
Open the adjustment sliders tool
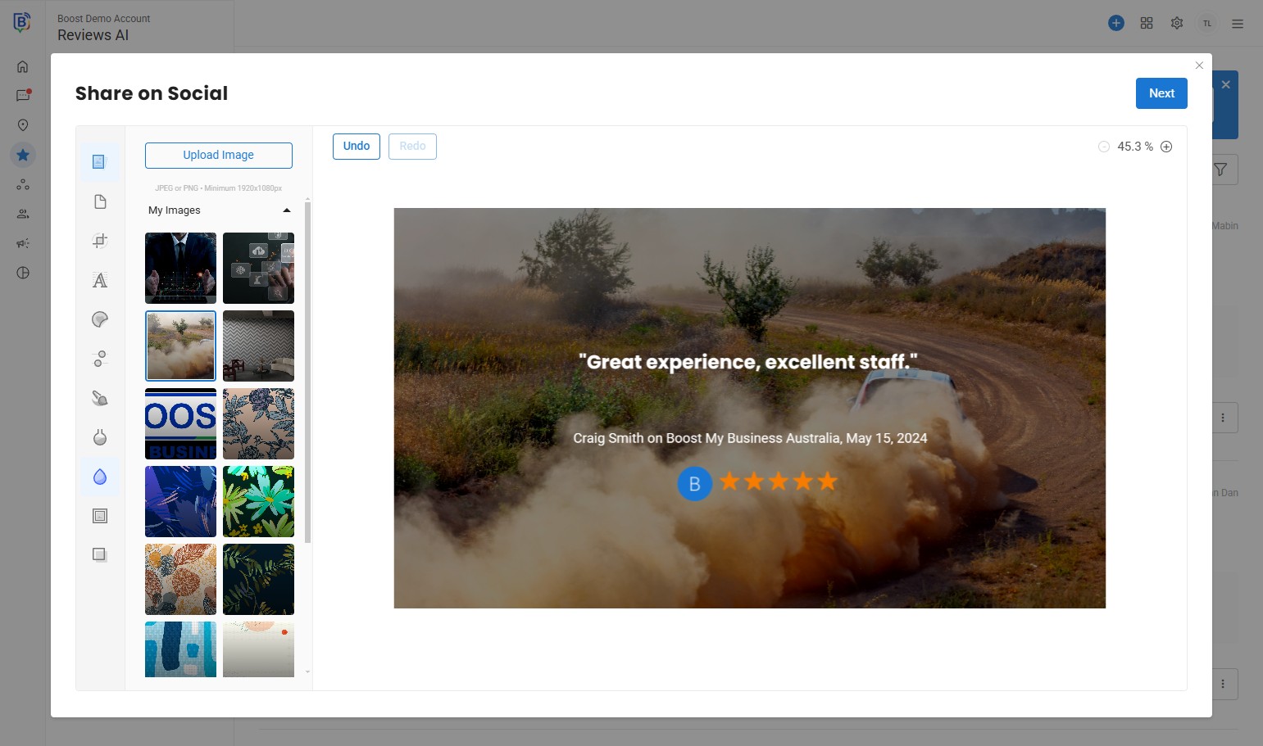[x=100, y=359]
